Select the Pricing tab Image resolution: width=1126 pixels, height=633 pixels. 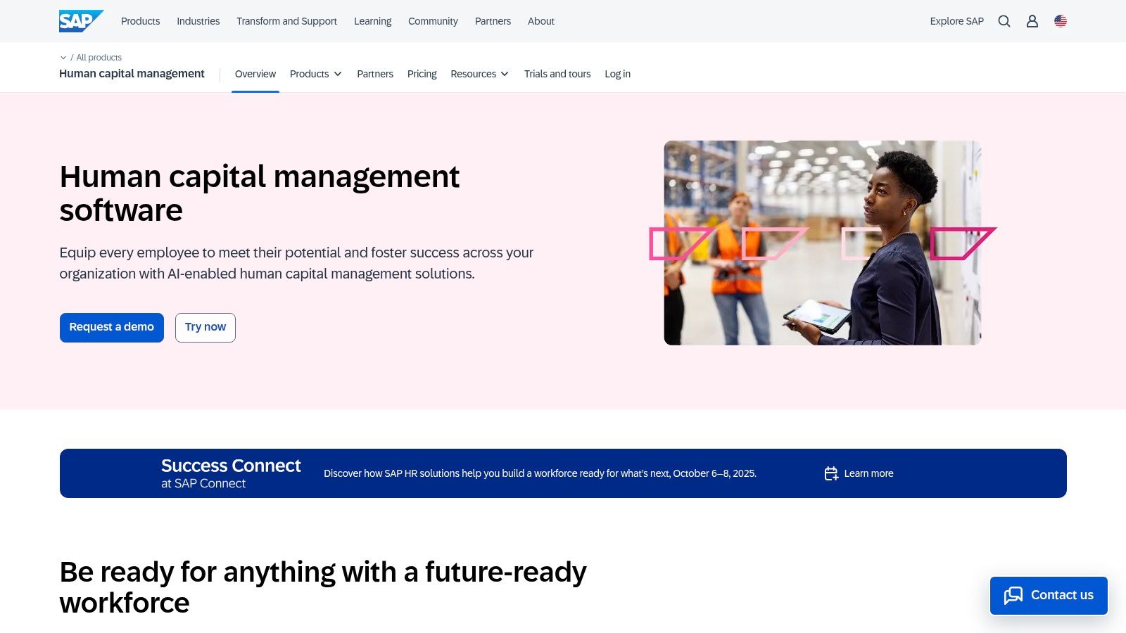coord(422,74)
